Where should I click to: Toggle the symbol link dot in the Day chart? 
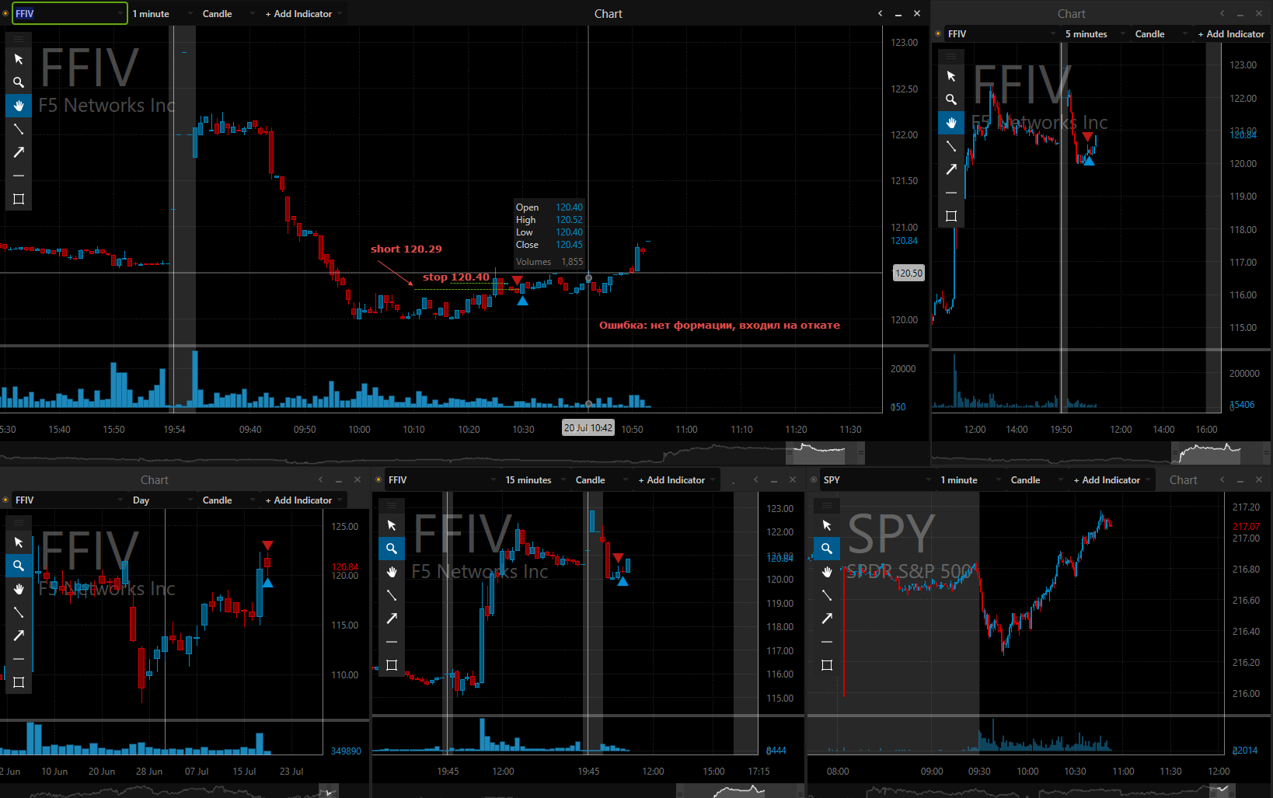click(x=5, y=500)
